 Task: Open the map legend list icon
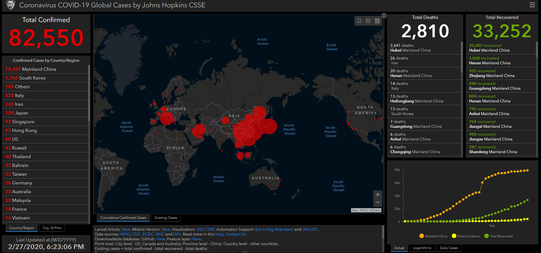tap(368, 21)
